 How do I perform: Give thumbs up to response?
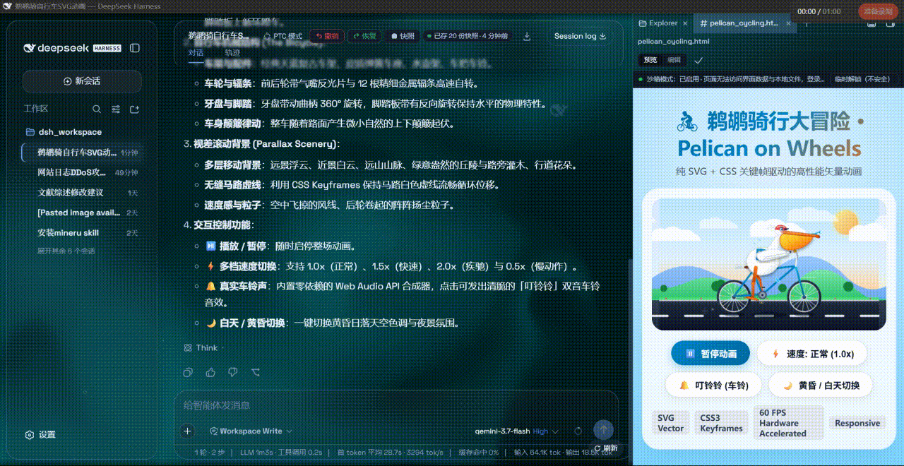pos(210,372)
